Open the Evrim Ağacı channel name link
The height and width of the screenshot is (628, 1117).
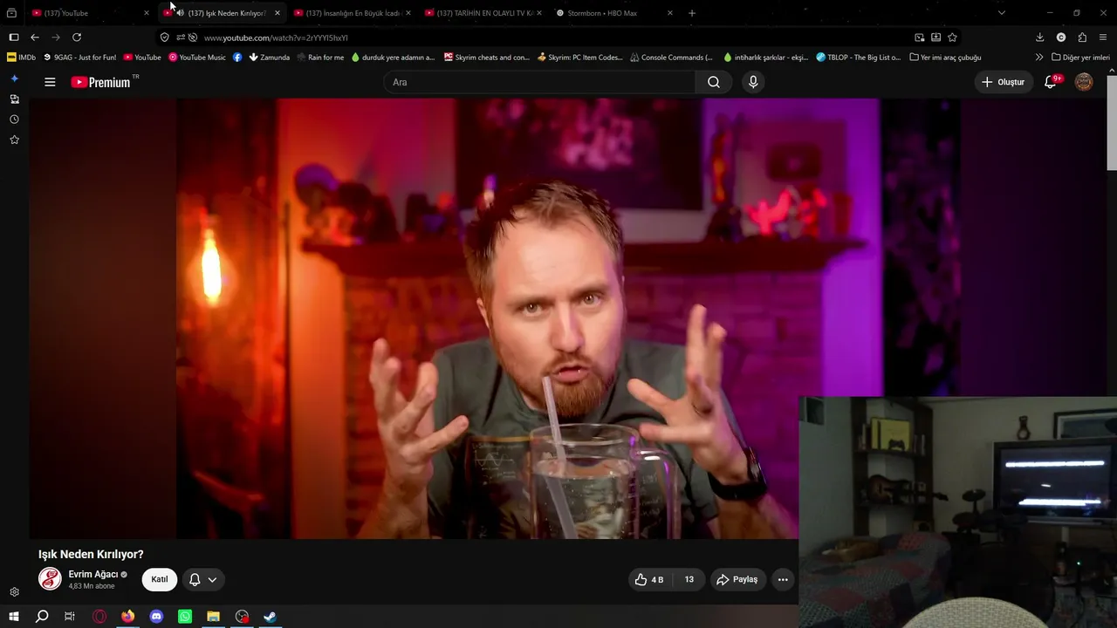point(93,574)
